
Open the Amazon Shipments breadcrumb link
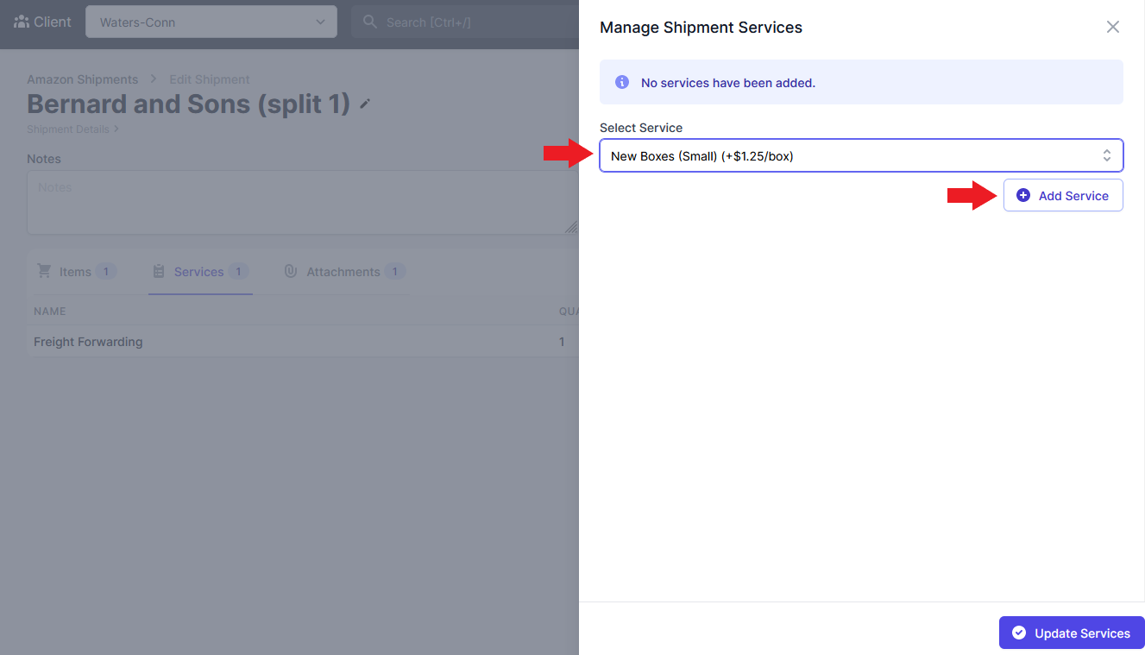[82, 79]
